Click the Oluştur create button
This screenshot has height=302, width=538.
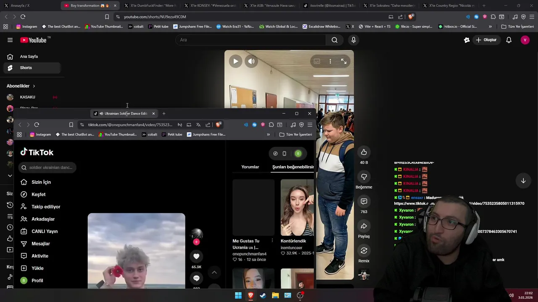486,40
